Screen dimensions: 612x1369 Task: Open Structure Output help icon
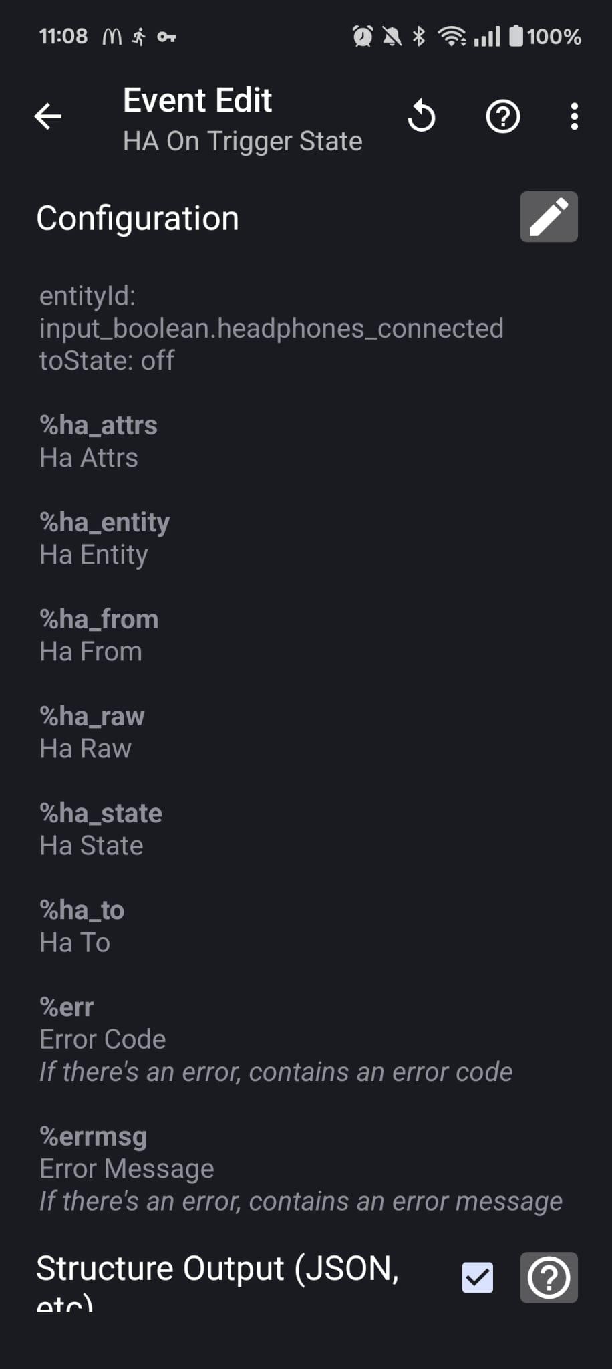(x=549, y=1277)
